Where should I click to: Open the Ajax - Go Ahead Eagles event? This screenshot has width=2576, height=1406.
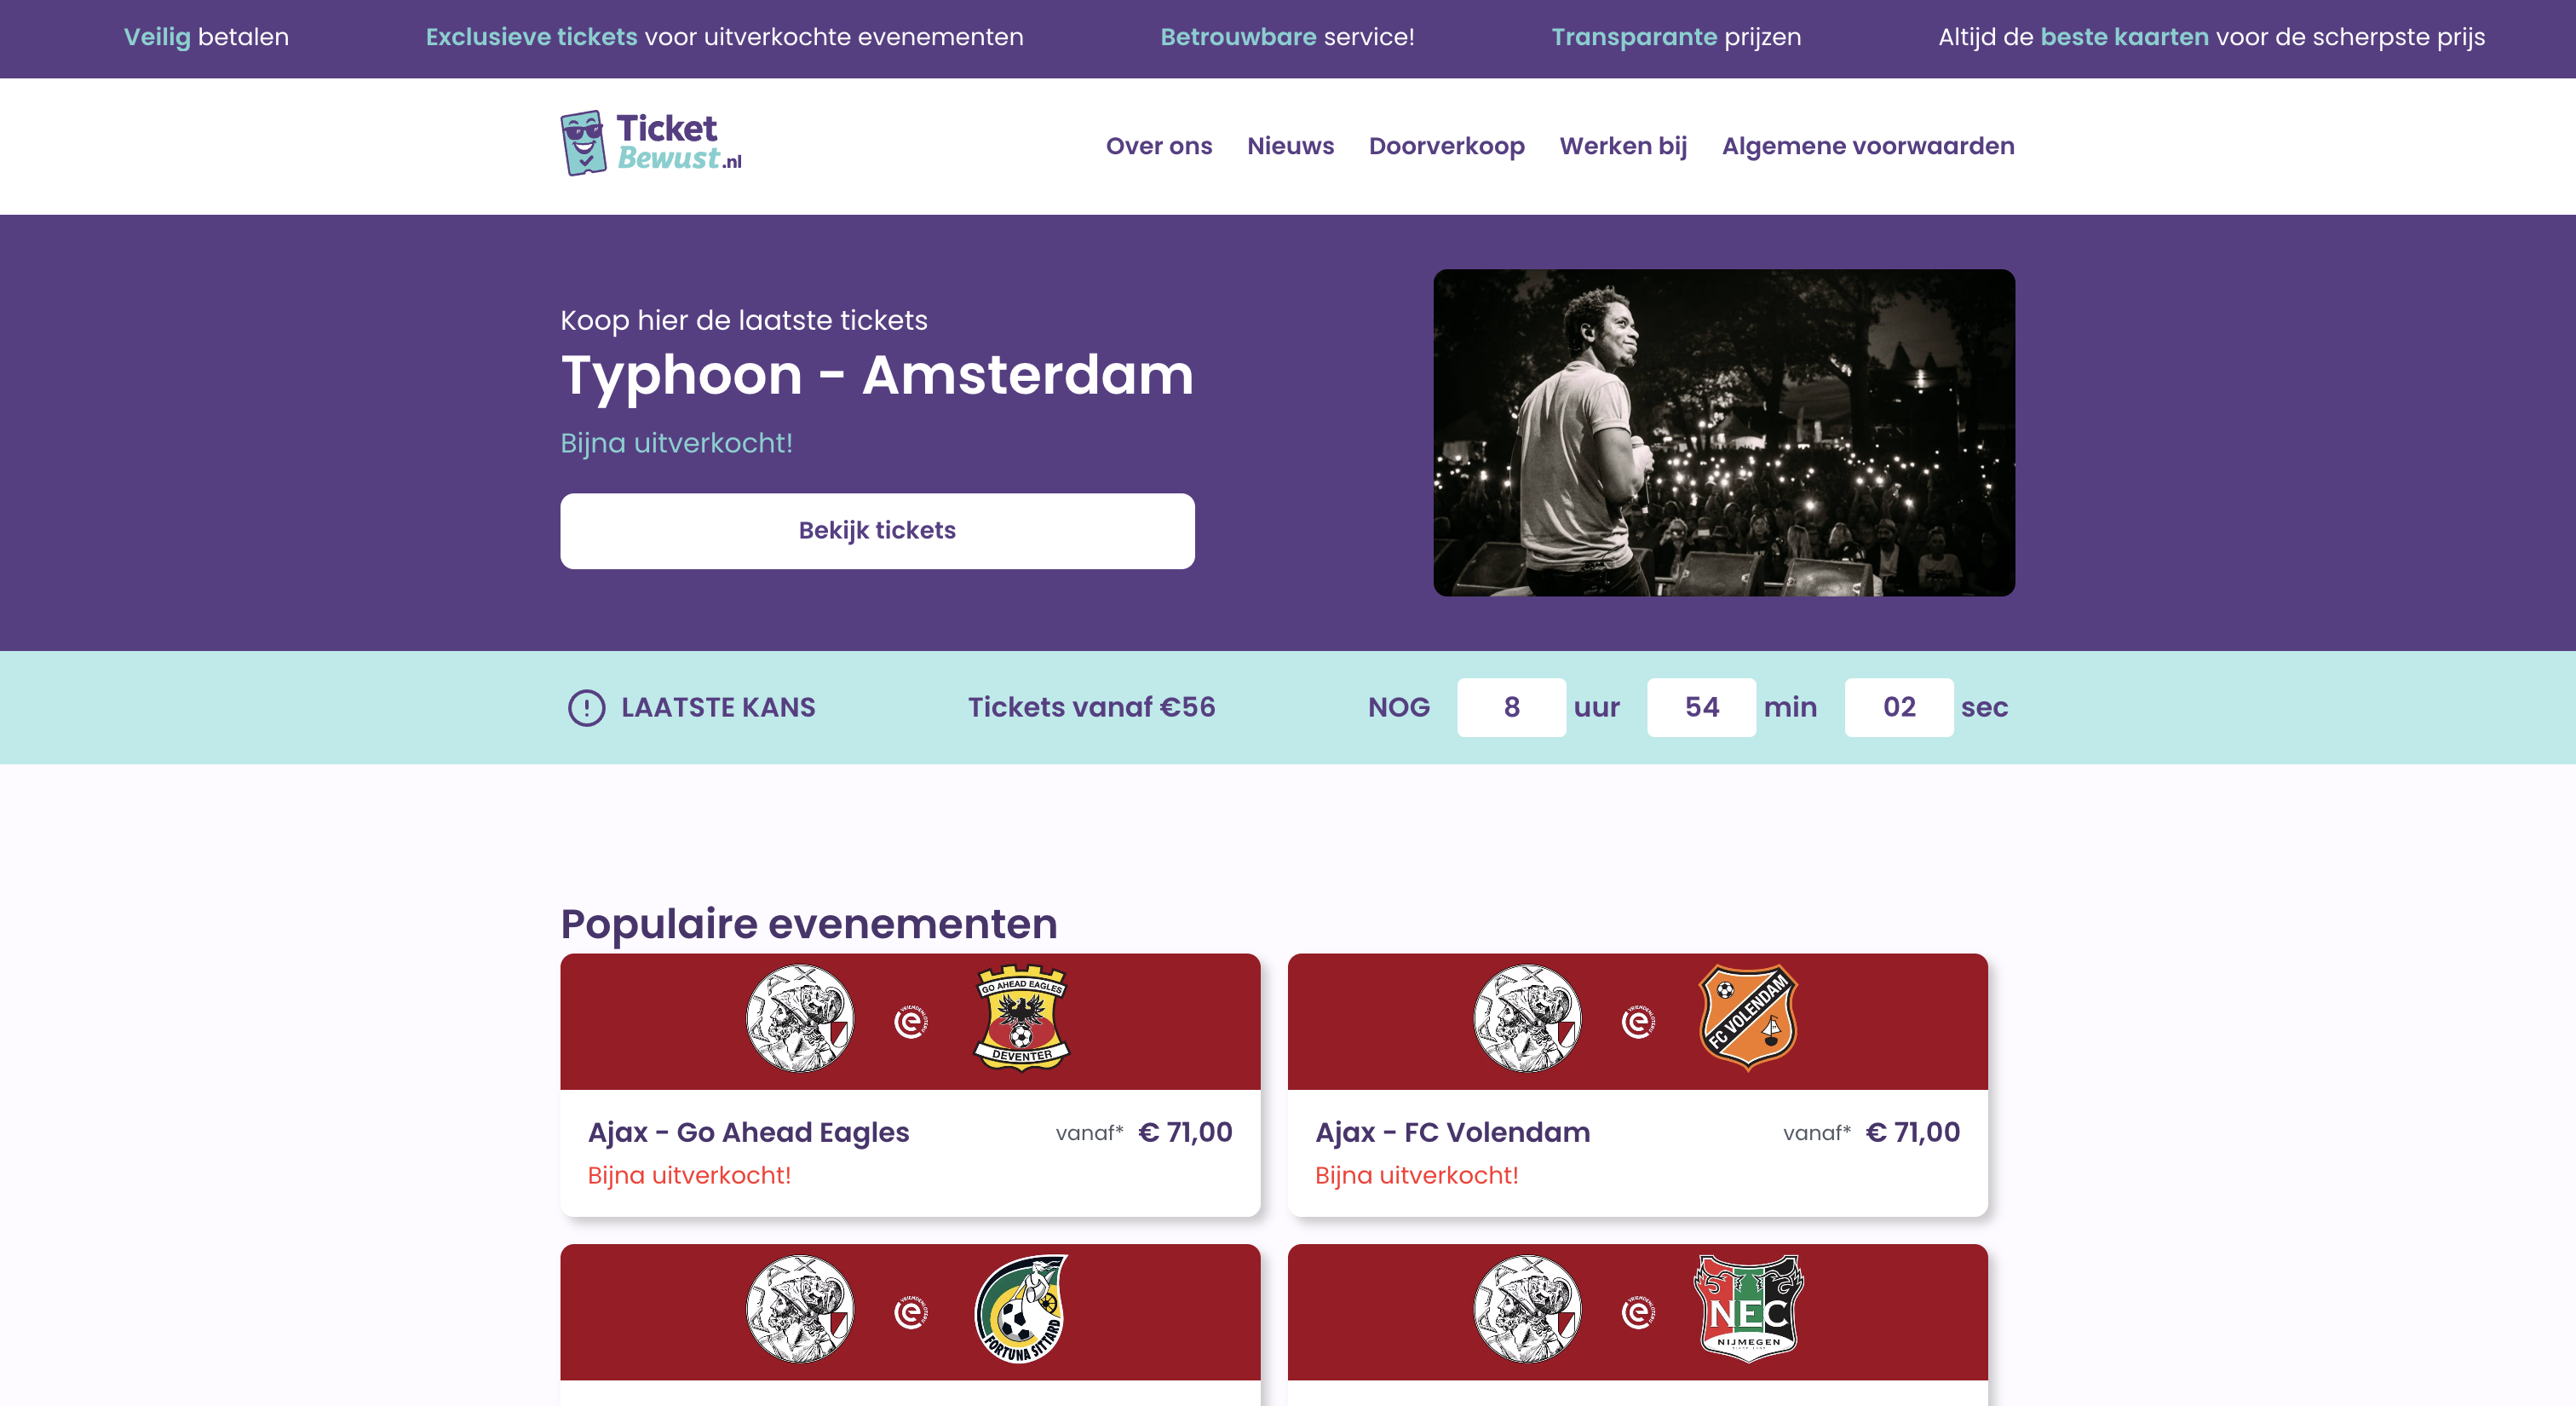(748, 1132)
